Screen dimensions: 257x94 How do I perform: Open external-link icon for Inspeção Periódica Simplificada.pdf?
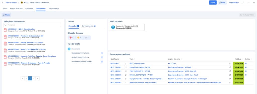tap(230, 83)
